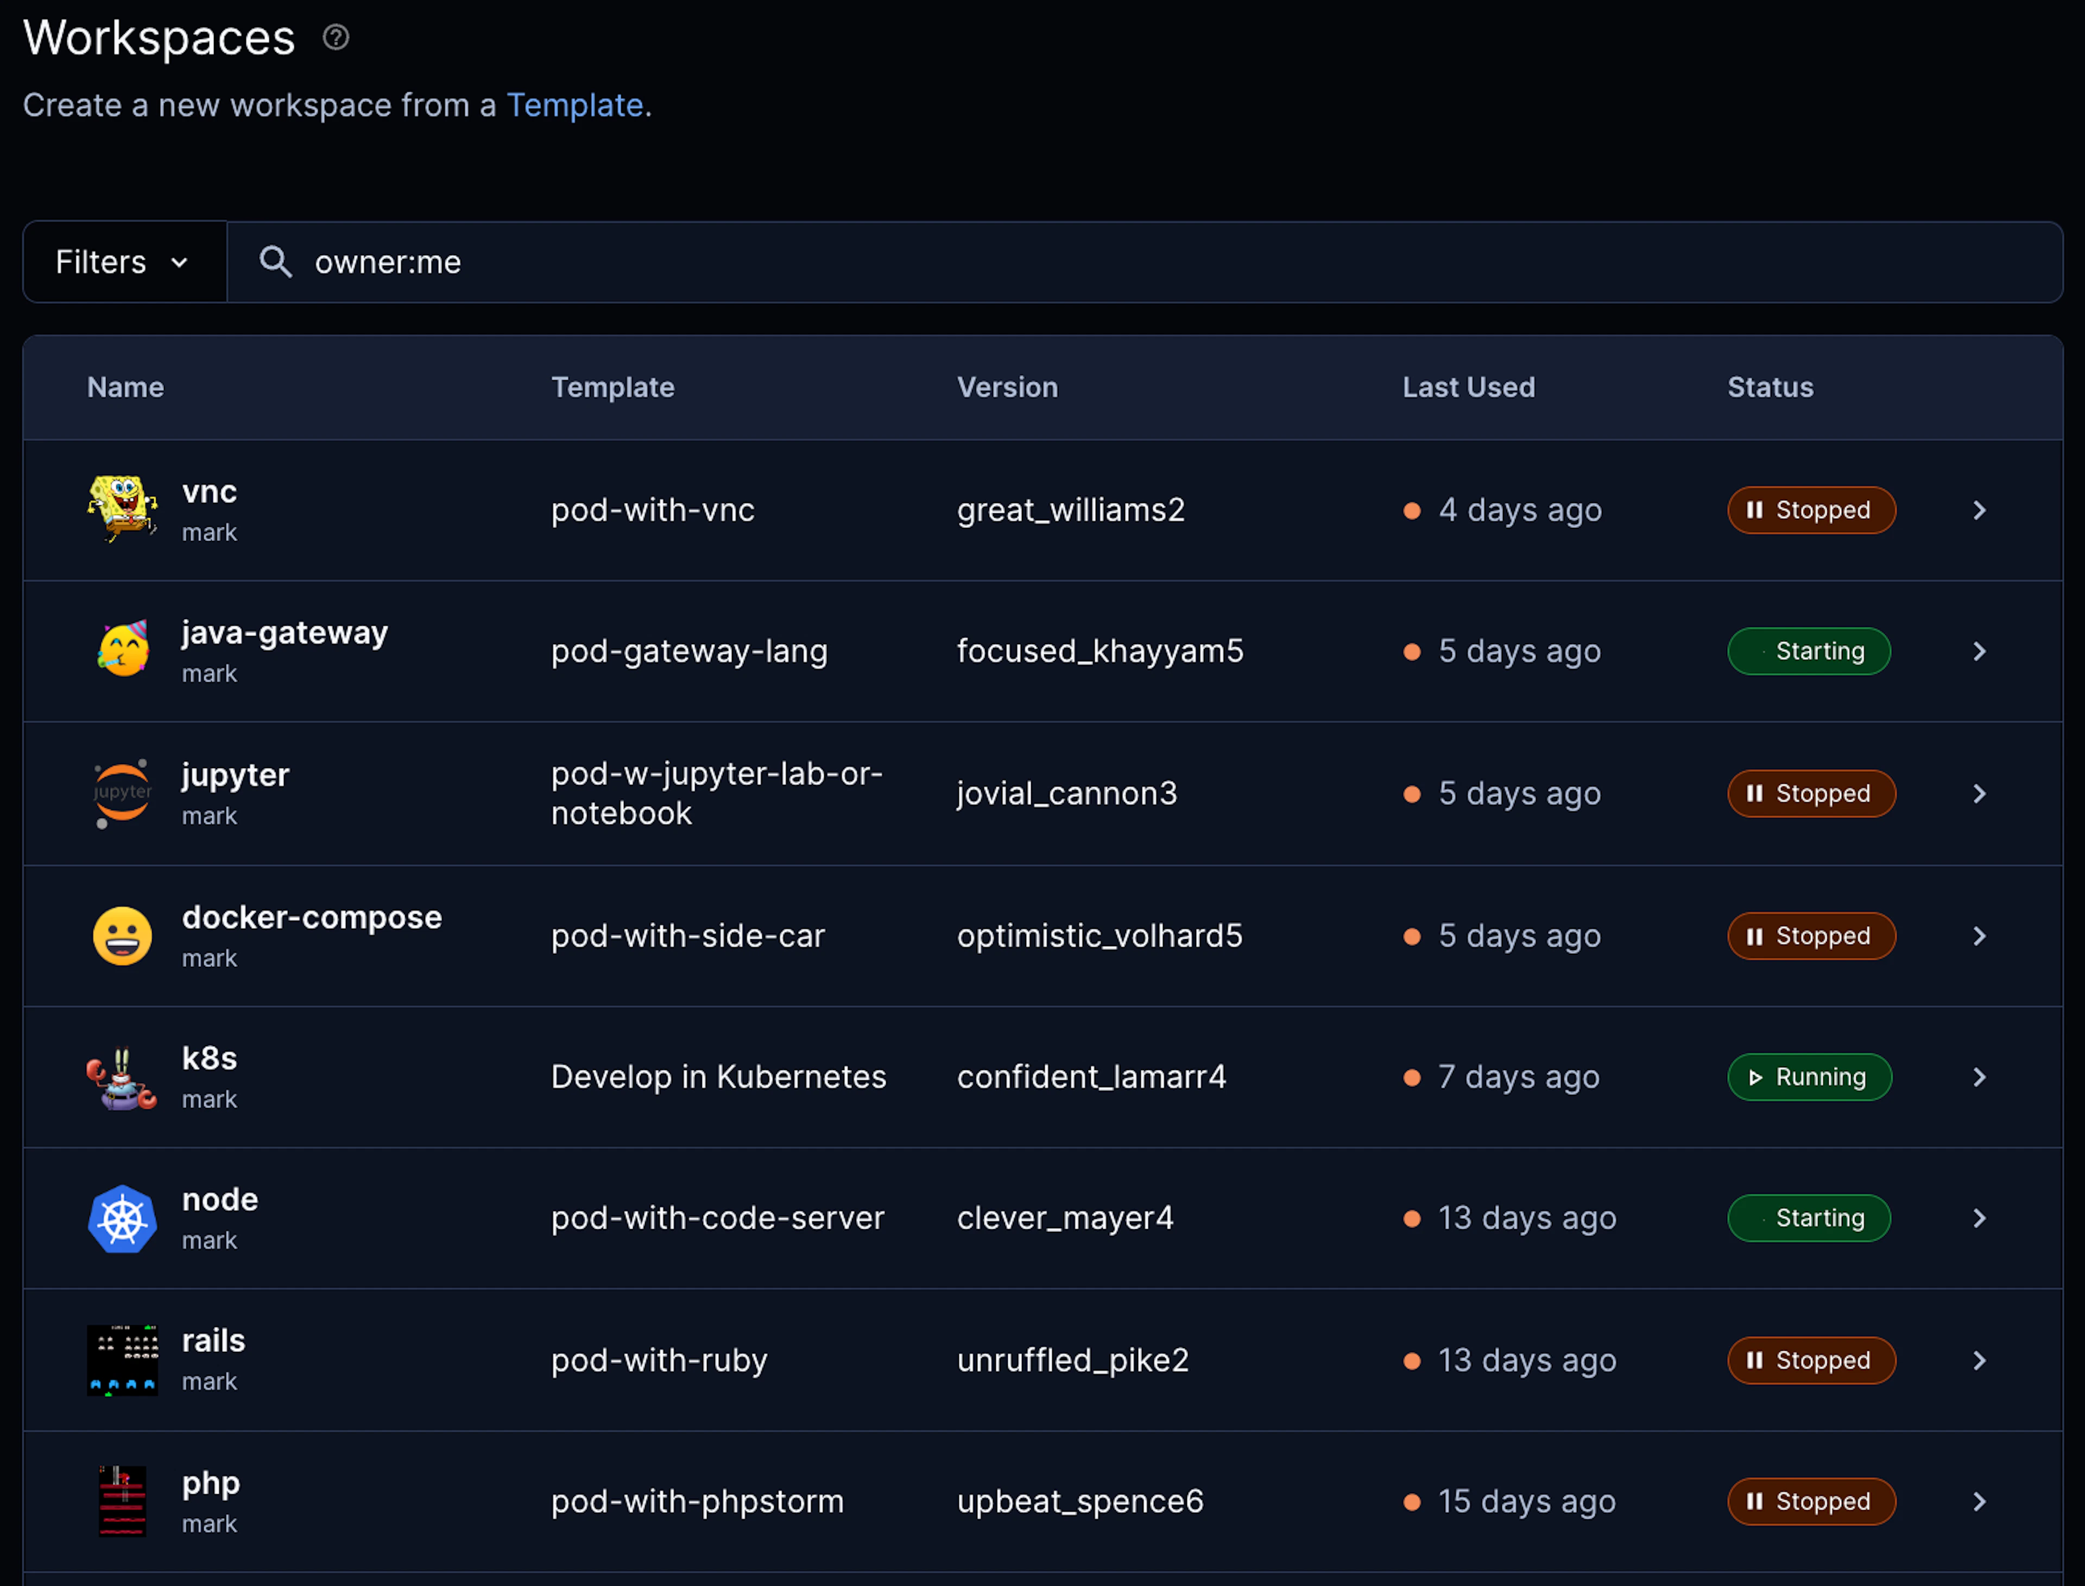
Task: Click the Running status badge for k8s
Action: (1809, 1077)
